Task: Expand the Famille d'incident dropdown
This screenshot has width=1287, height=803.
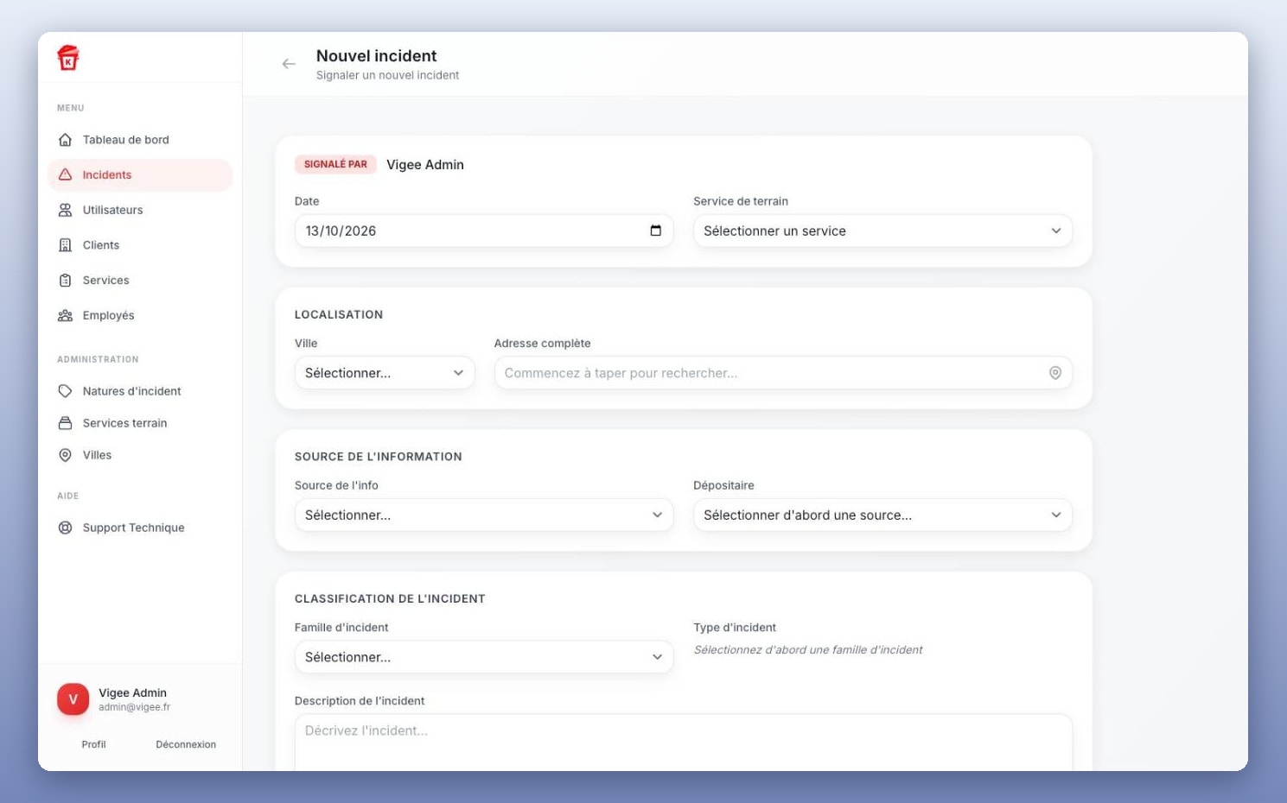Action: (484, 657)
